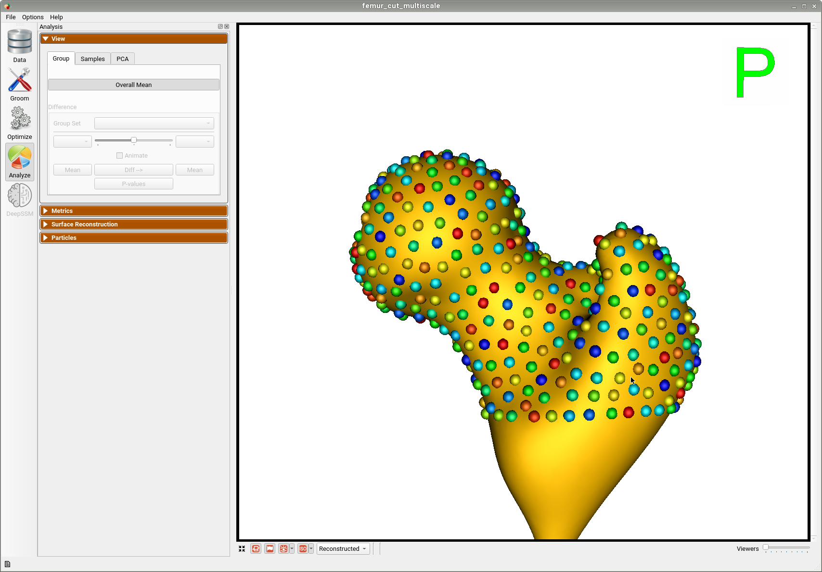Click the green P orientation marker
The image size is (822, 572).
[755, 72]
